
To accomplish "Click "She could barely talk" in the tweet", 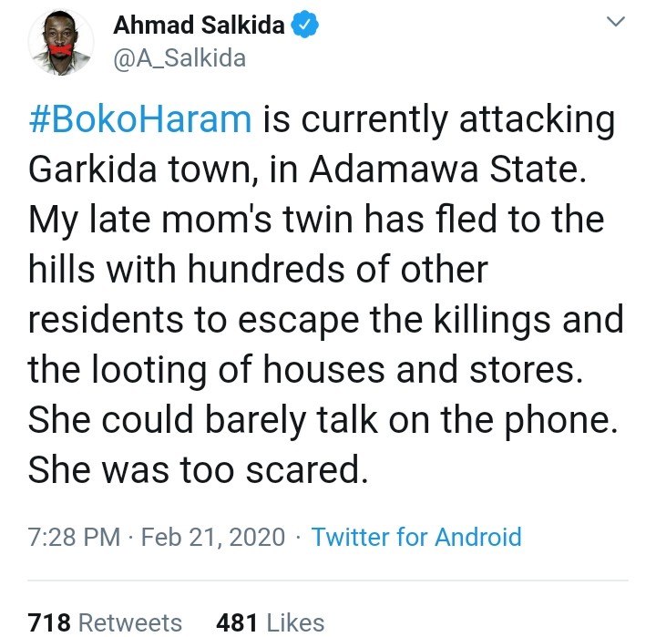I will [180, 419].
